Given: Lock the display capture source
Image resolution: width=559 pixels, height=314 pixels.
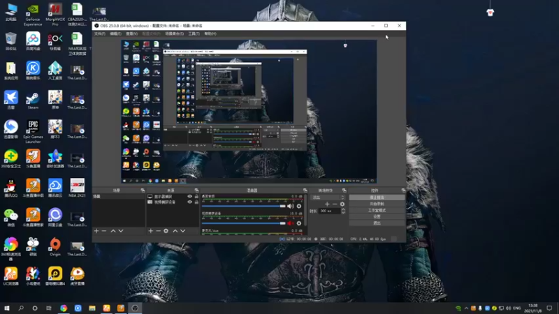Looking at the screenshot, I should pos(196,197).
